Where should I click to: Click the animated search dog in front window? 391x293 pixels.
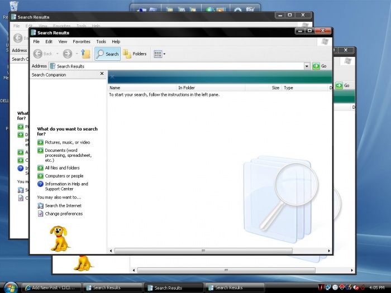tap(59, 238)
